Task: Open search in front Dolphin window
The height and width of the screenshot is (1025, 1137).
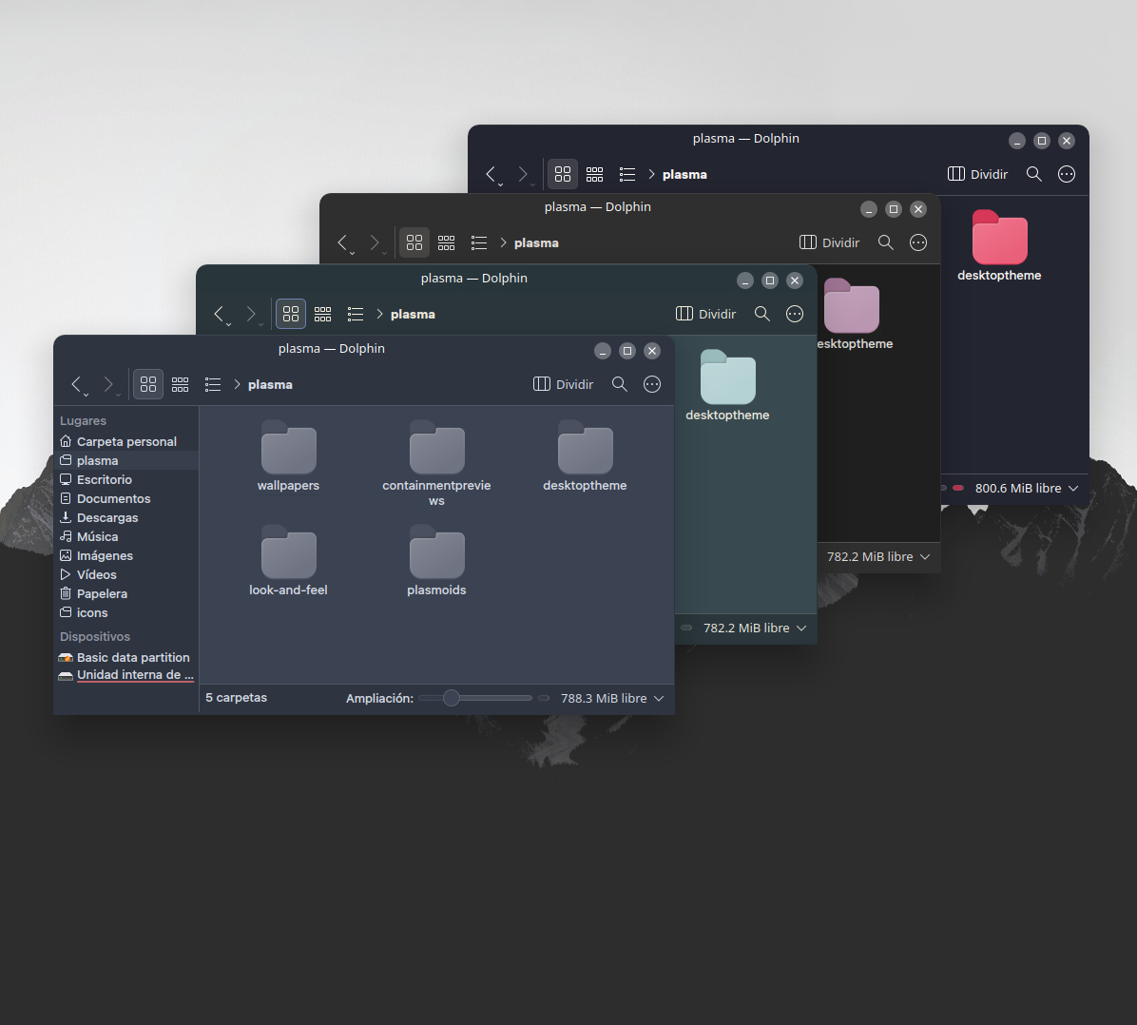Action: coord(619,384)
